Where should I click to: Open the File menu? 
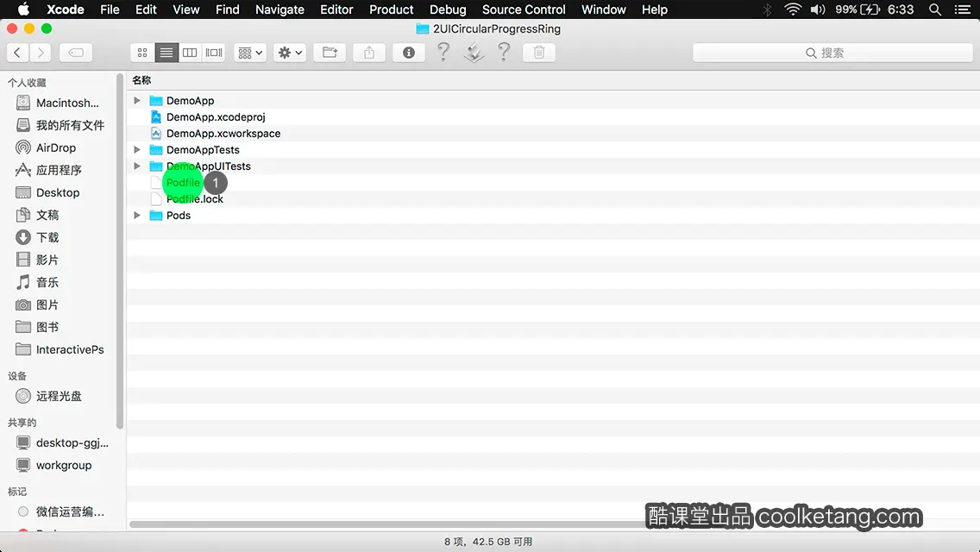[110, 9]
